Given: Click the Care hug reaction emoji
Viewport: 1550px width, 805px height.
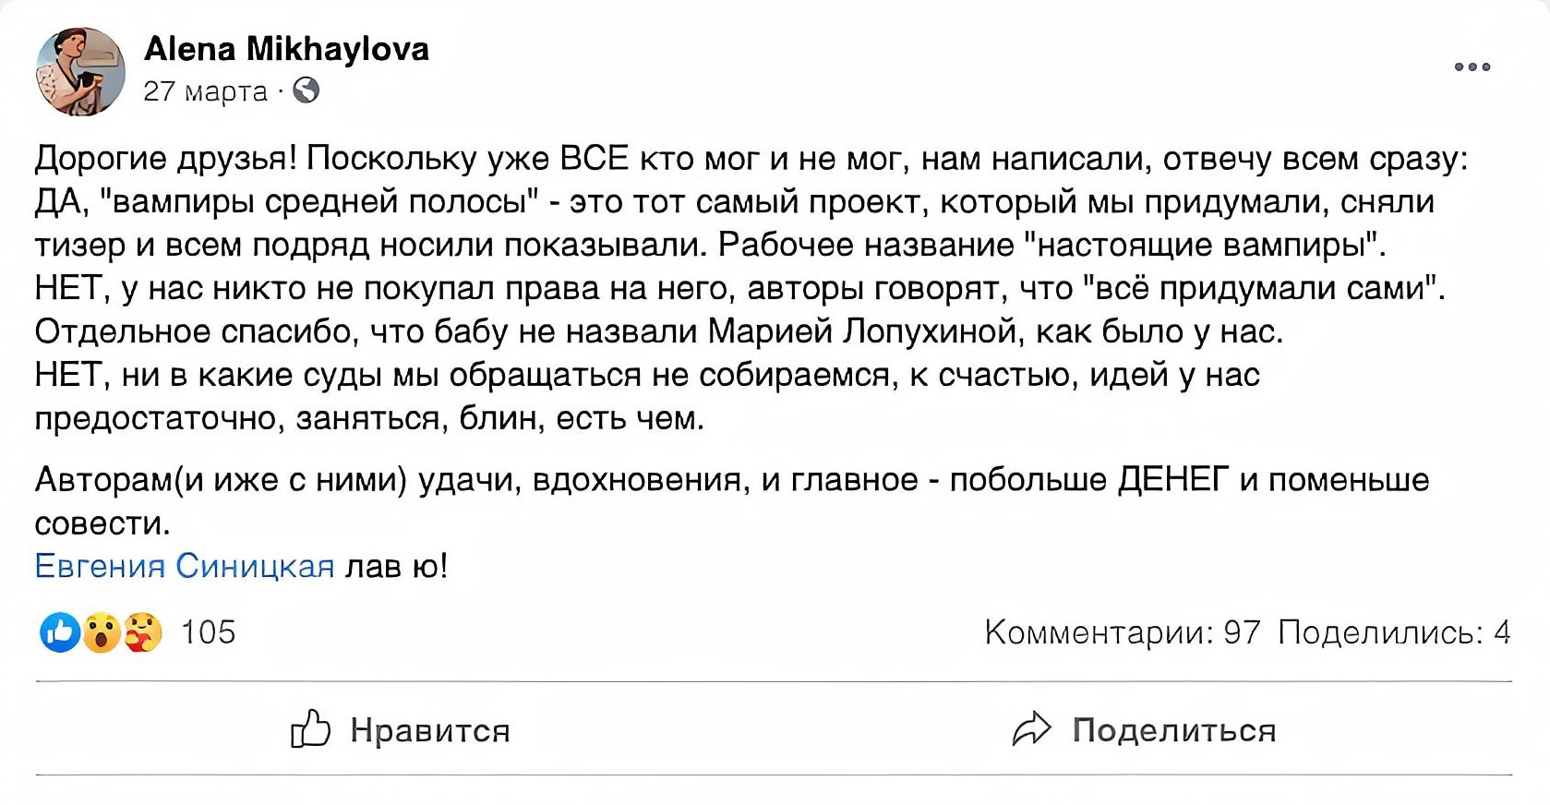Looking at the screenshot, I should click(143, 633).
